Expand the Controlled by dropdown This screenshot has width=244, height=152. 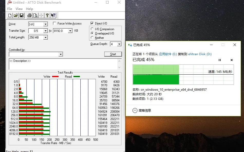click(x=61, y=54)
